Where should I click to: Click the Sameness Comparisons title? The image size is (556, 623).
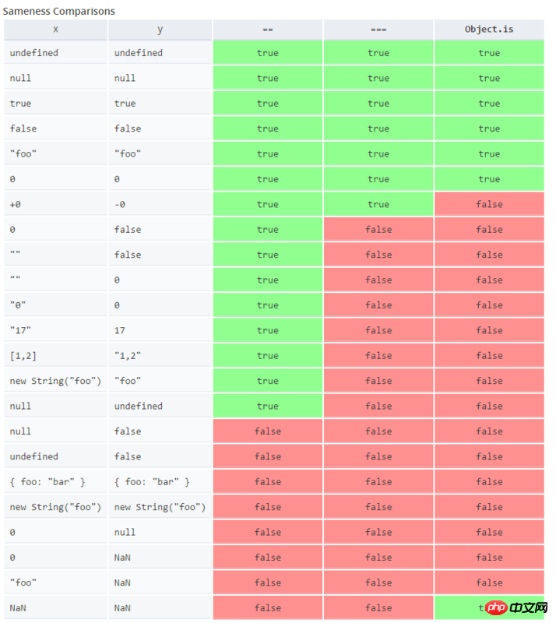(59, 11)
